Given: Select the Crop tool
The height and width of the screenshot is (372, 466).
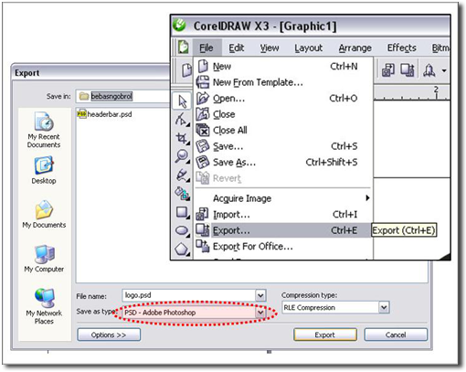Looking at the screenshot, I should 182,138.
